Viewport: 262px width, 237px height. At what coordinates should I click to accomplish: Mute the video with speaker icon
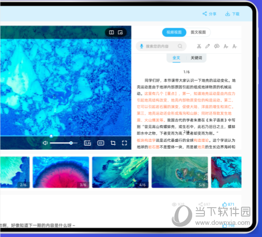pyautogui.click(x=45, y=143)
